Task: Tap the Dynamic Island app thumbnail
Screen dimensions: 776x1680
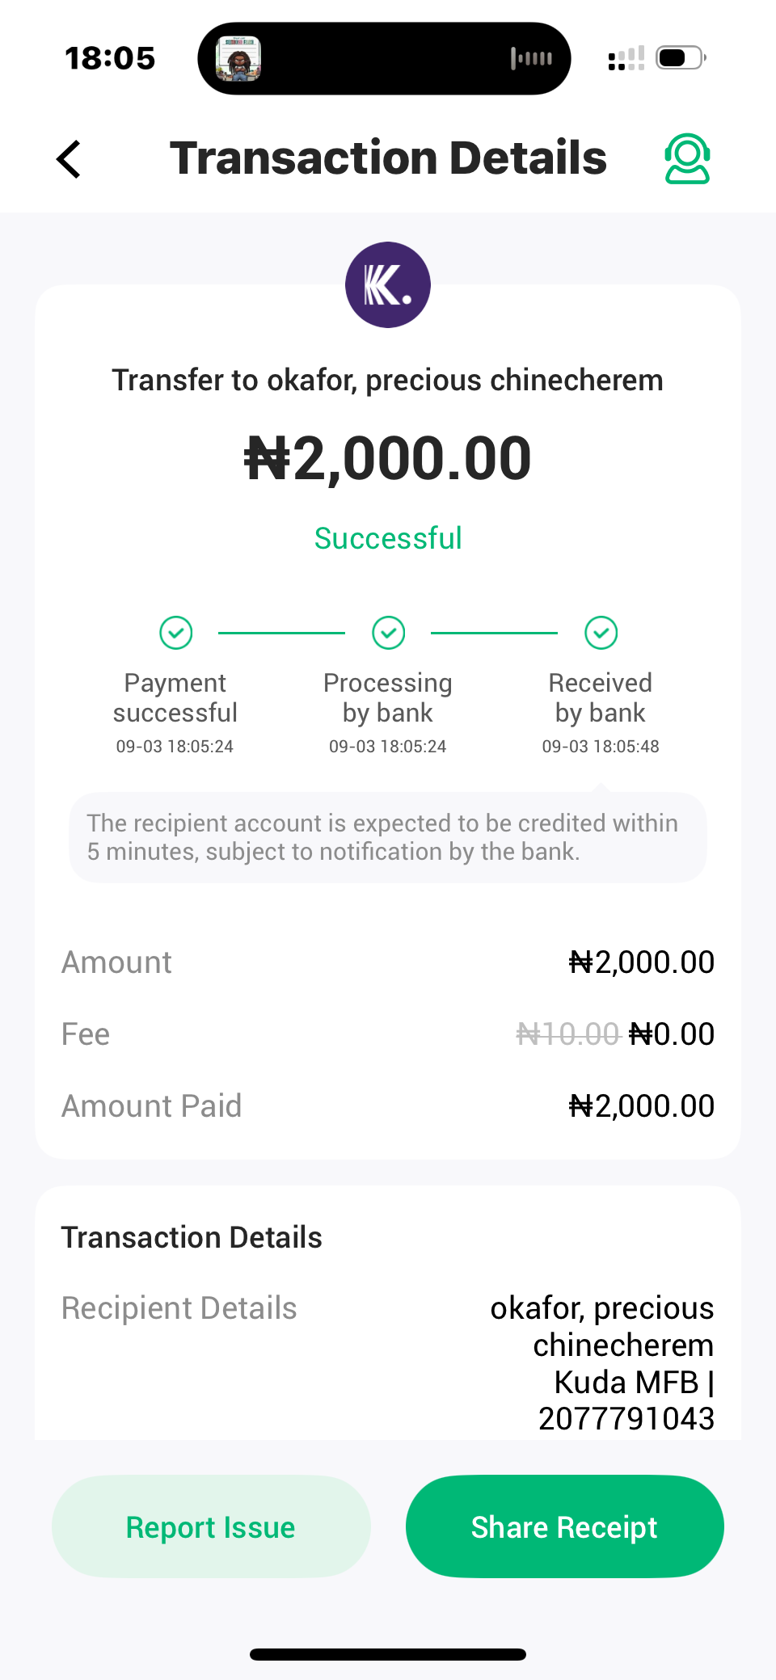Action: pos(238,58)
